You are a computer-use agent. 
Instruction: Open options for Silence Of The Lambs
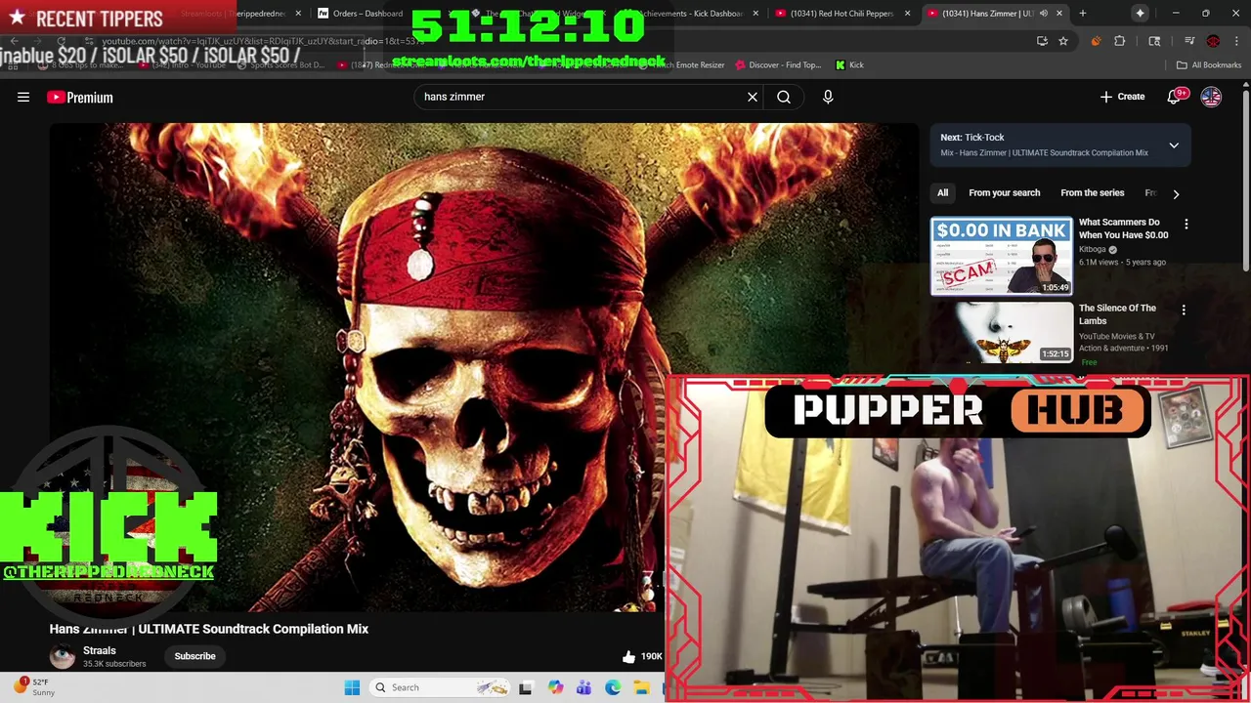(x=1184, y=310)
